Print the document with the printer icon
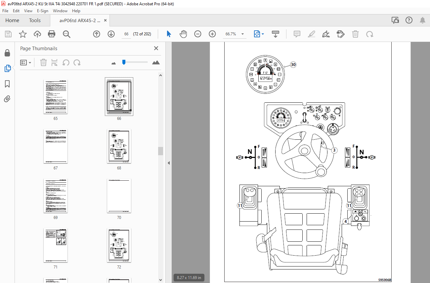This screenshot has height=283, width=430. click(52, 34)
